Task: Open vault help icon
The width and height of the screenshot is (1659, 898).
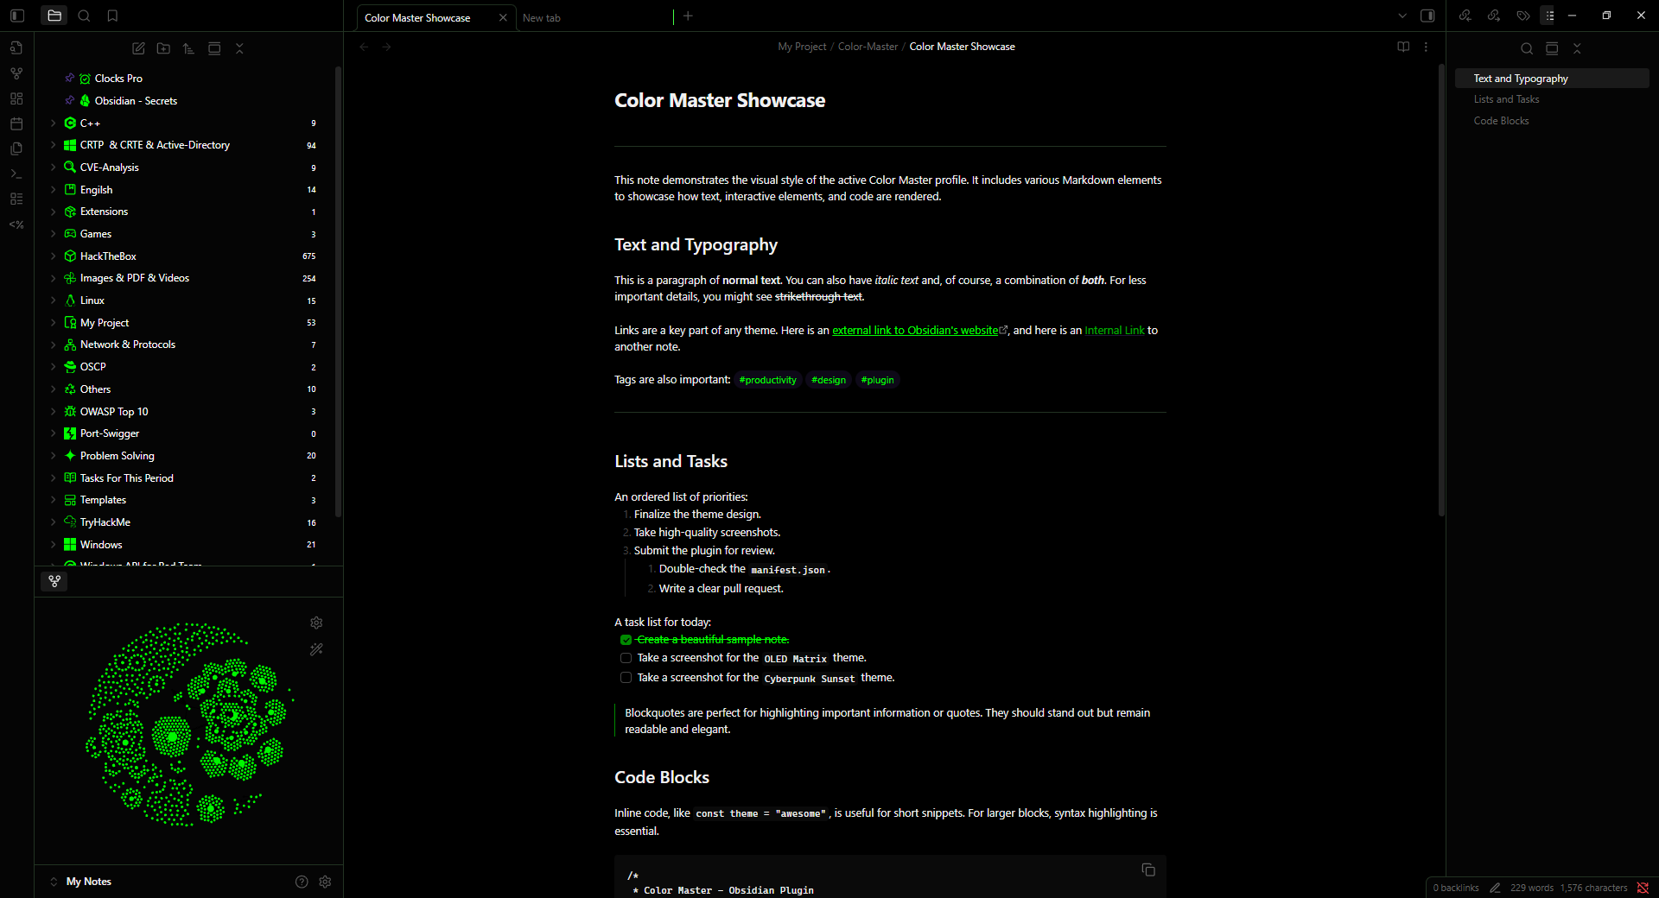Action: click(x=302, y=882)
